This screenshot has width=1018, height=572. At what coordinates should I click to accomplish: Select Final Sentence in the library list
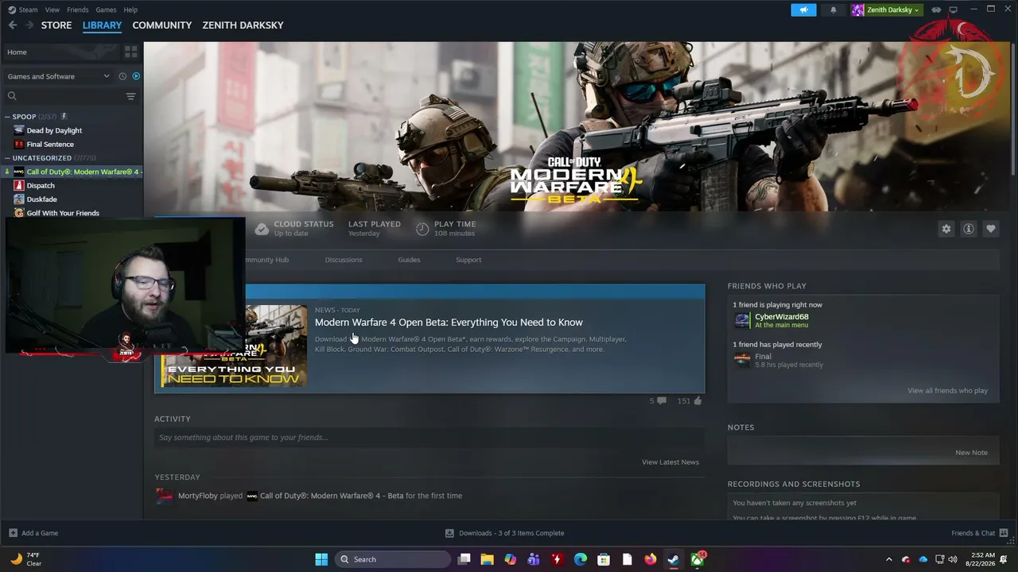pyautogui.click(x=50, y=145)
